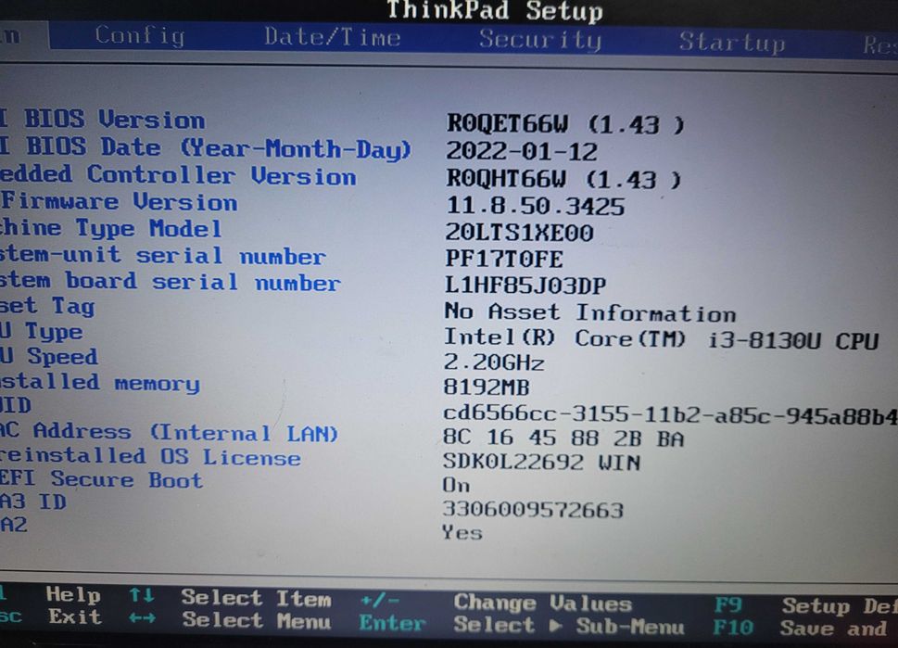Select serial number PF17T0FE
The width and height of the screenshot is (898, 648).
504,259
